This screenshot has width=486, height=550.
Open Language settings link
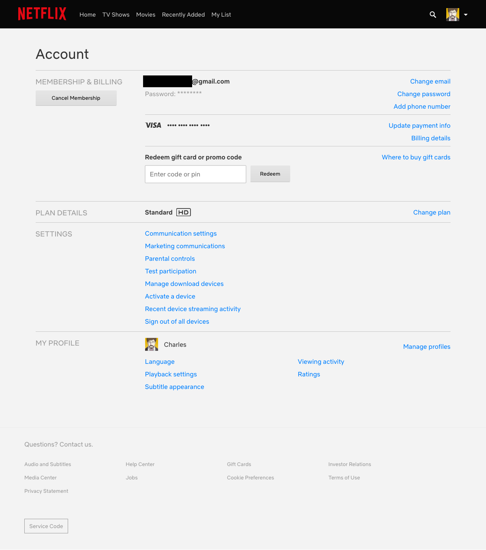160,362
